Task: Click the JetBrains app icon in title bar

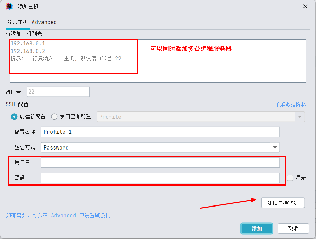Action: (x=9, y=6)
